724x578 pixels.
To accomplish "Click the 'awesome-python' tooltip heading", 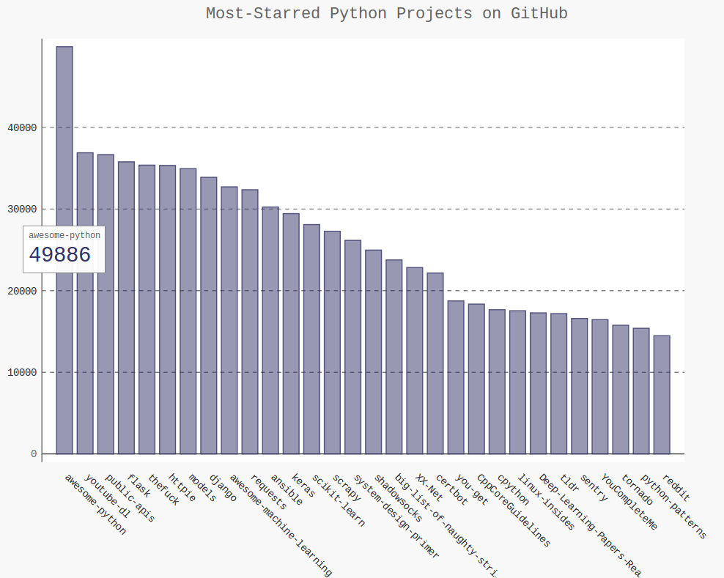I will 64,235.
